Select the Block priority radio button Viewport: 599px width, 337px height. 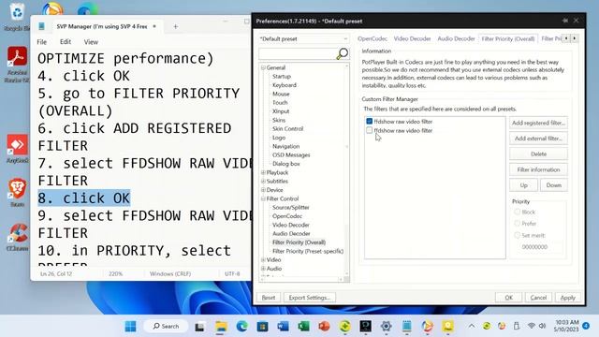pos(517,212)
